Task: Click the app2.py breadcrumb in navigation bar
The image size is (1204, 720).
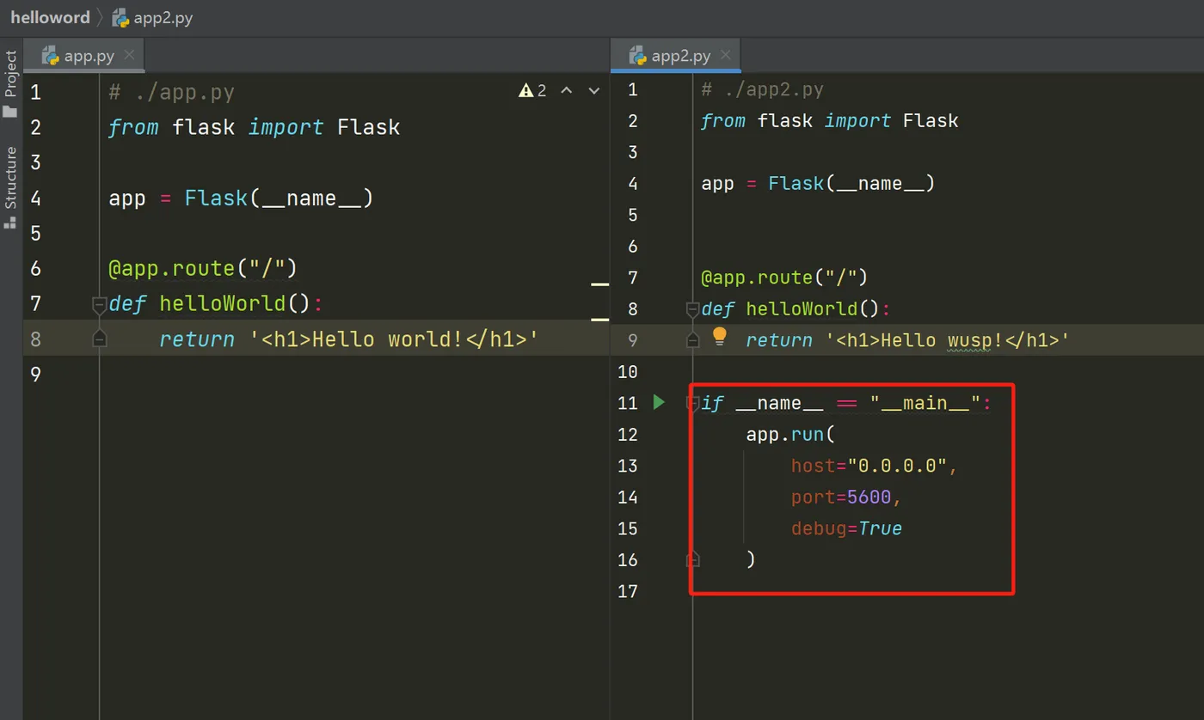Action: (153, 18)
